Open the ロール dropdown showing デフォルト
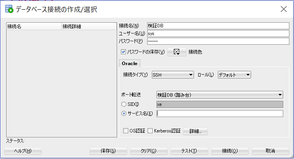The image size is (294, 159). coord(235,75)
